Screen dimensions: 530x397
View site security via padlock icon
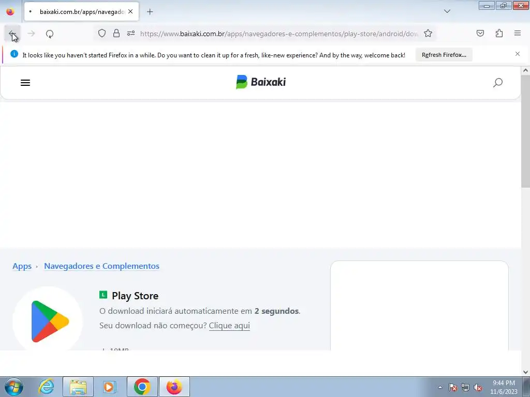[116, 33]
